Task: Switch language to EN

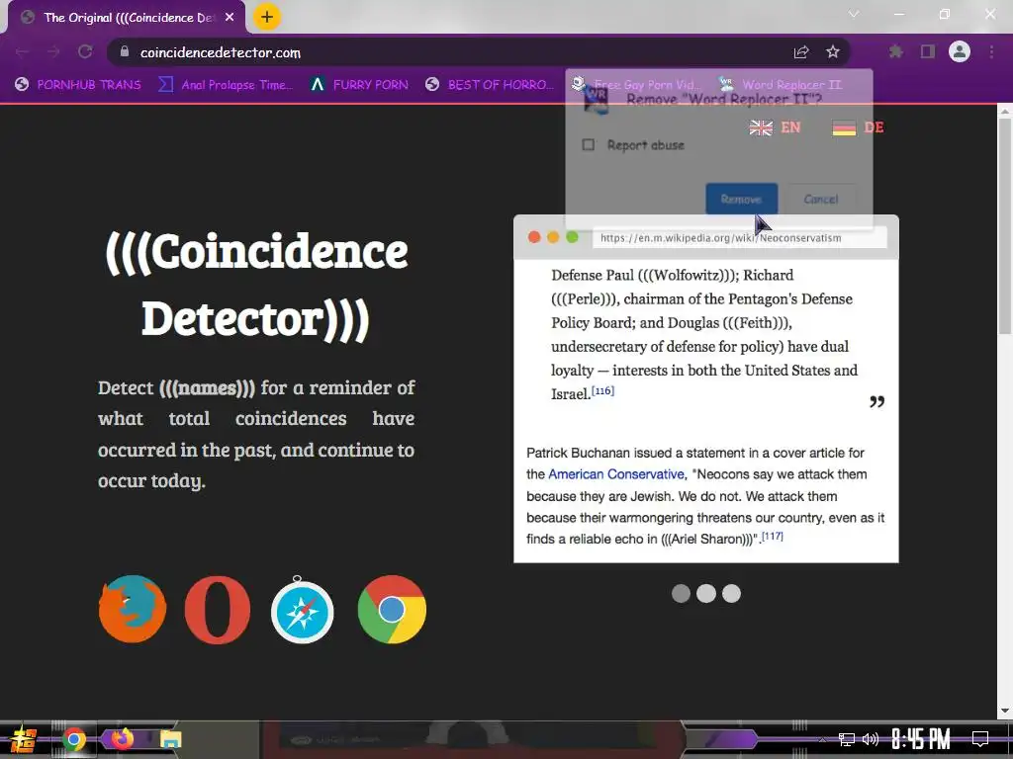Action: [x=790, y=127]
